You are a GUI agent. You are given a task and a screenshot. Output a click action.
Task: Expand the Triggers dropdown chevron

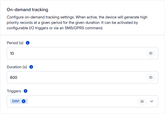pos(152,102)
